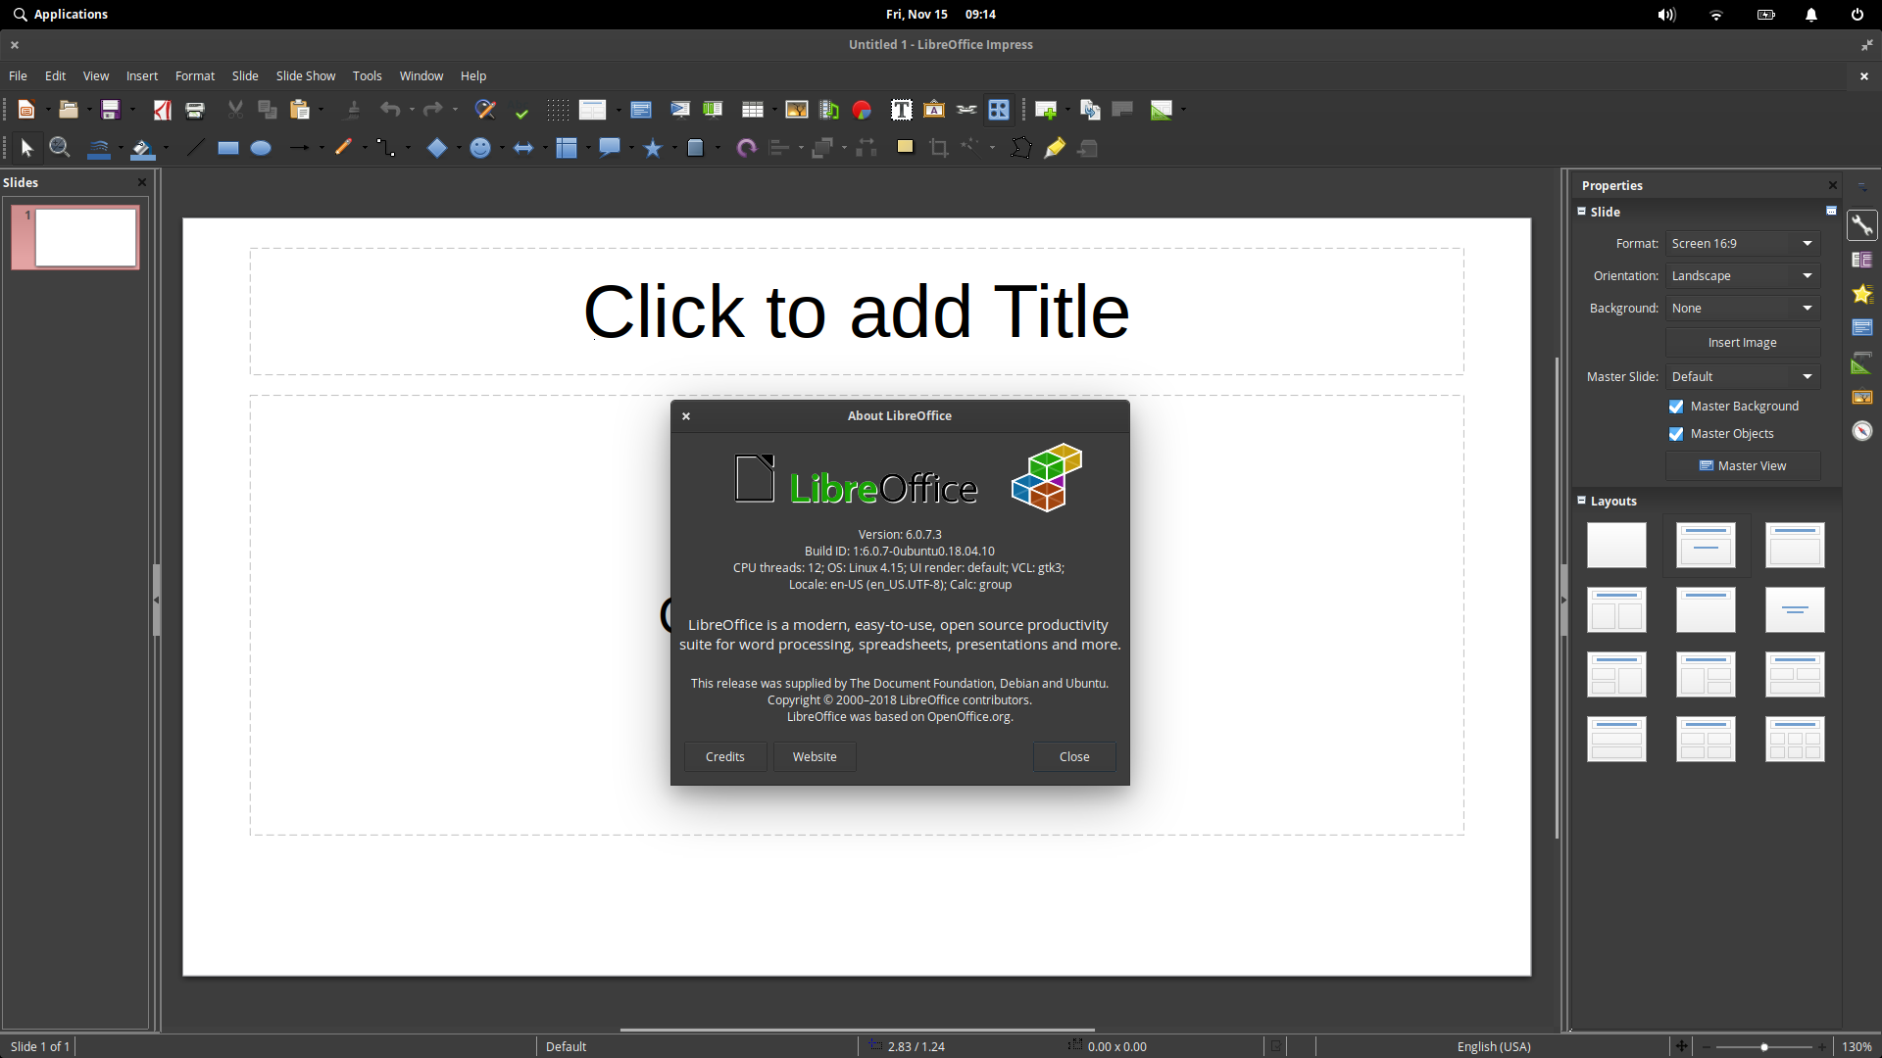
Task: Open the Format dropdown Screen 16:9
Action: [1743, 244]
